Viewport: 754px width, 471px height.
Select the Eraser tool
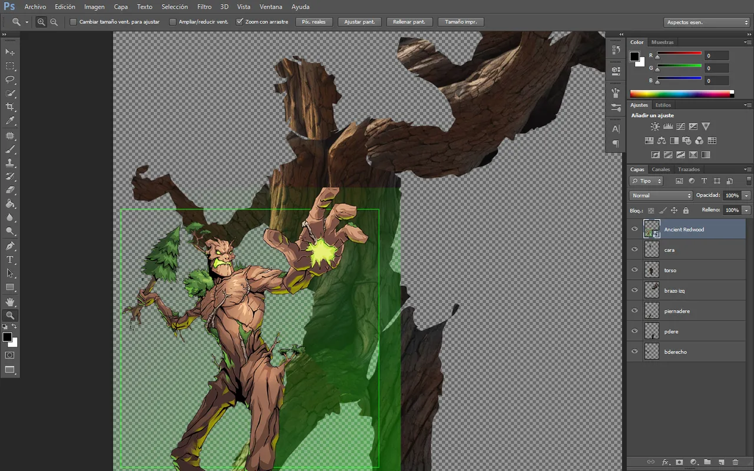pos(10,190)
